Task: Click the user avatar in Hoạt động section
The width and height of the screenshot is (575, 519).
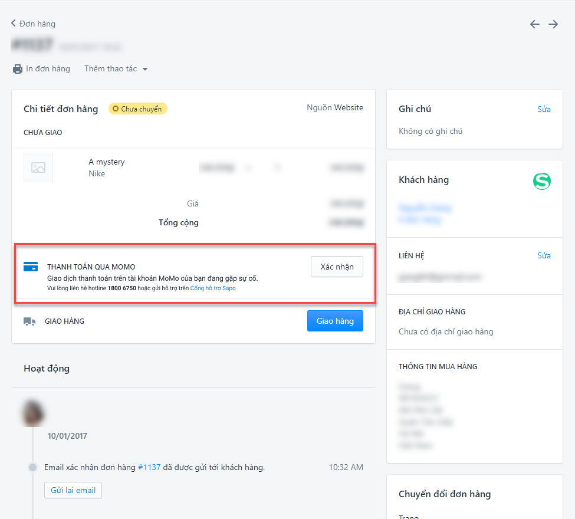Action: (x=32, y=412)
